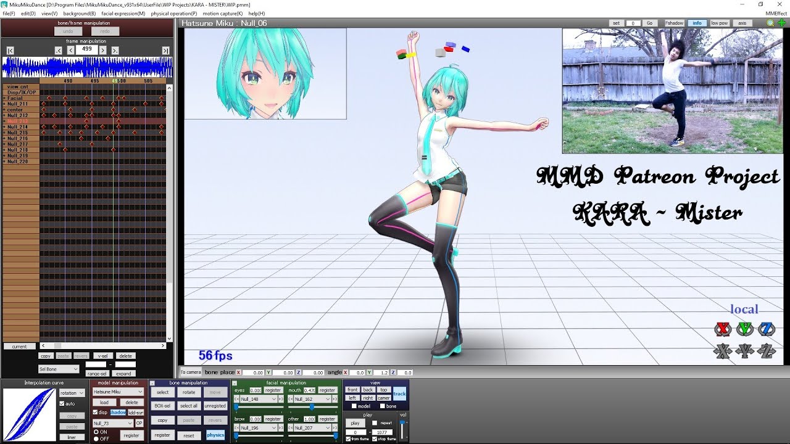Enable the view model checkbox
This screenshot has width=790, height=444.
354,406
